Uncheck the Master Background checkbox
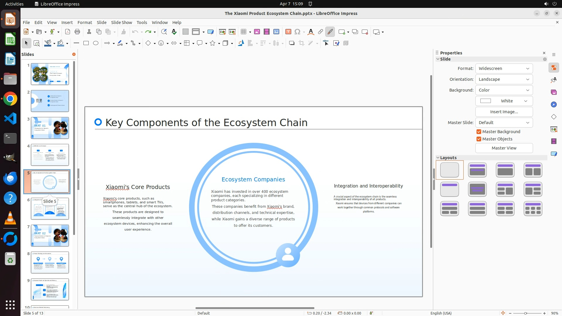The height and width of the screenshot is (316, 562). 479,132
